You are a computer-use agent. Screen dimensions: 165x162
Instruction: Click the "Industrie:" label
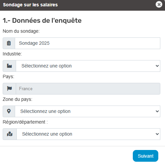12,54
